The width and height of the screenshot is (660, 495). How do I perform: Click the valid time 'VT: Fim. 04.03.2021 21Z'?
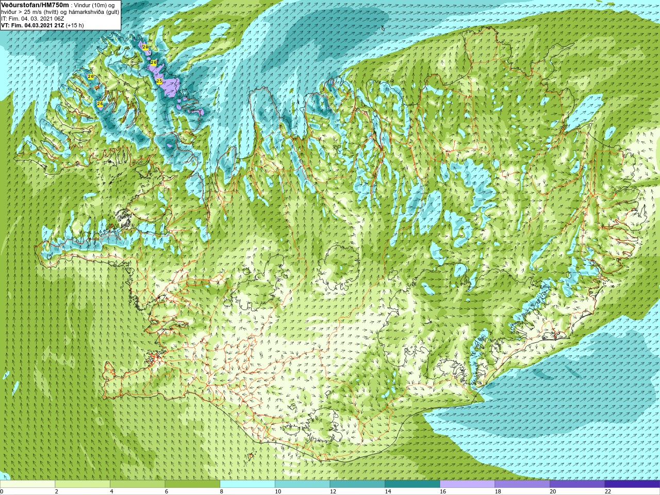coord(32,25)
